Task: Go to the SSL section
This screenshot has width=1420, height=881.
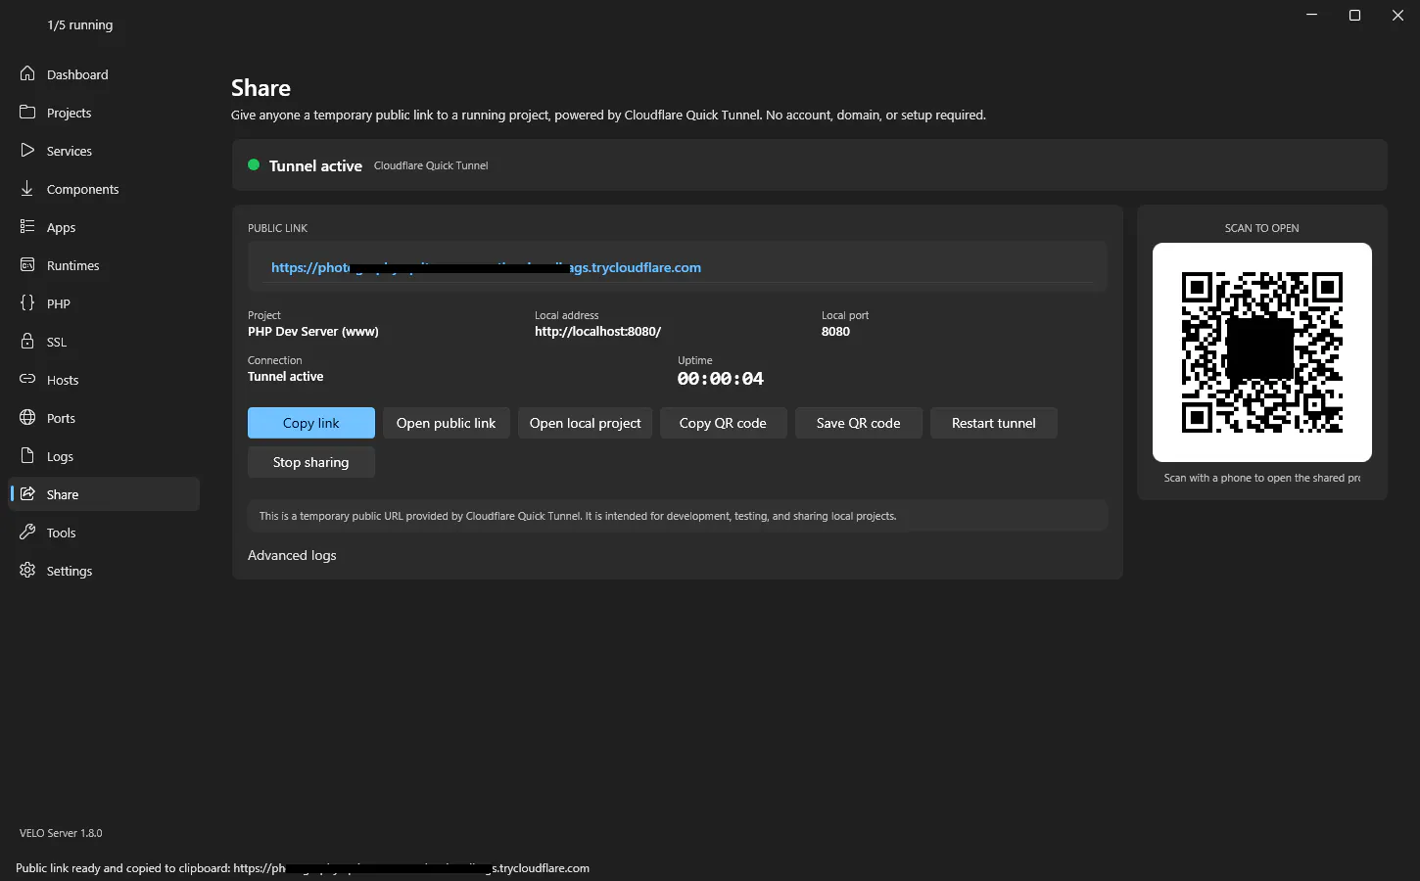Action: 104,342
